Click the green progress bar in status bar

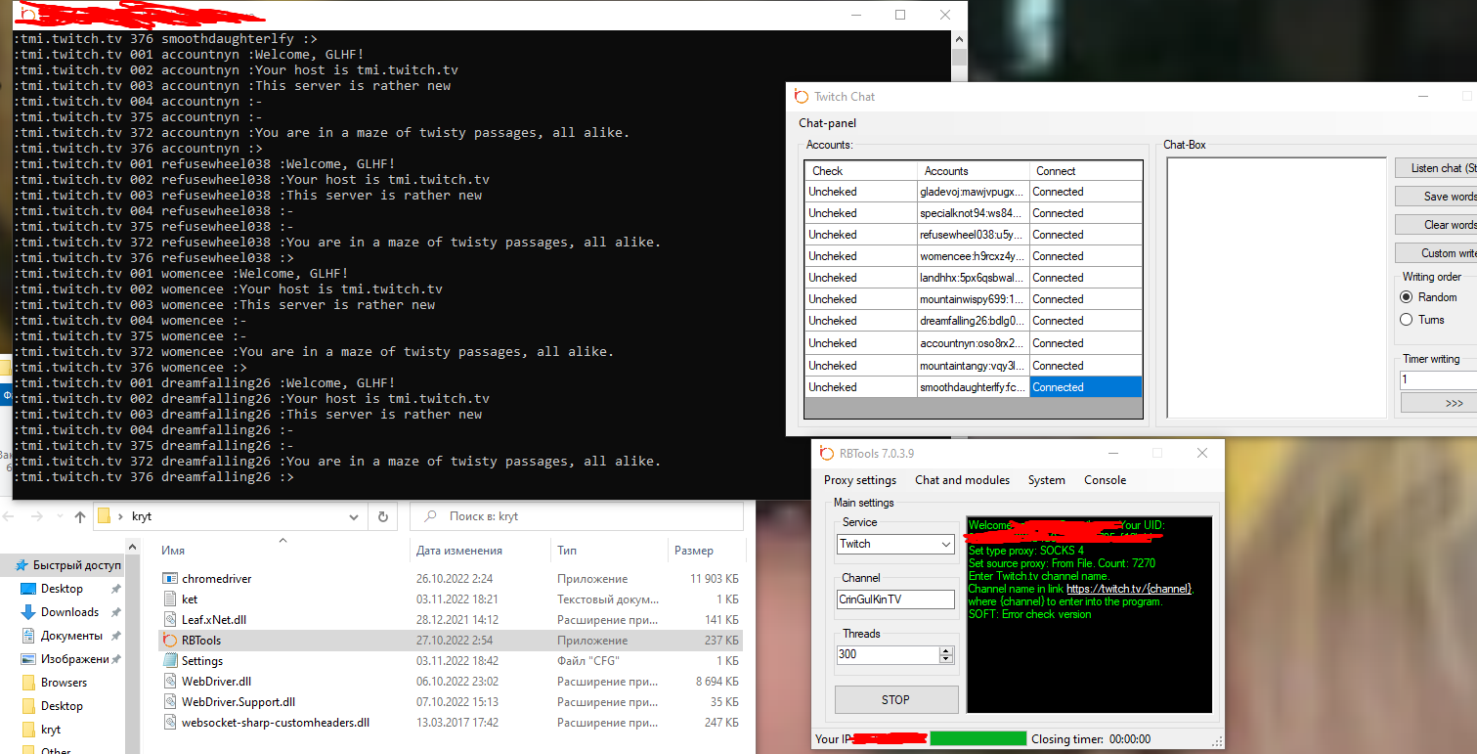(x=977, y=739)
